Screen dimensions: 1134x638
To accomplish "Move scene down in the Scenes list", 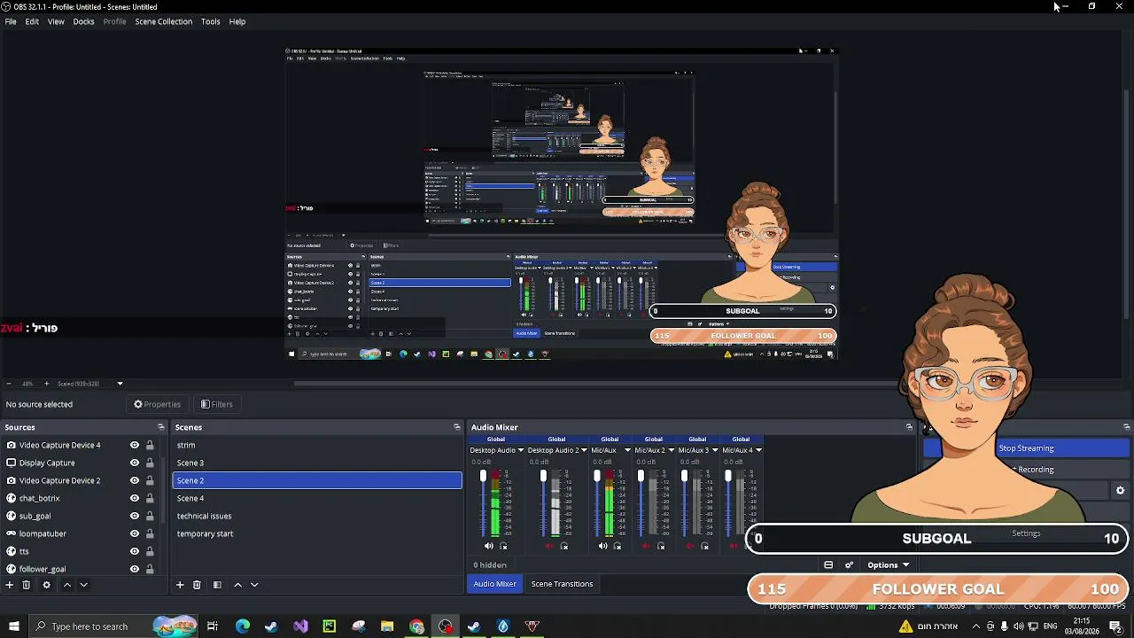I will pos(254,585).
